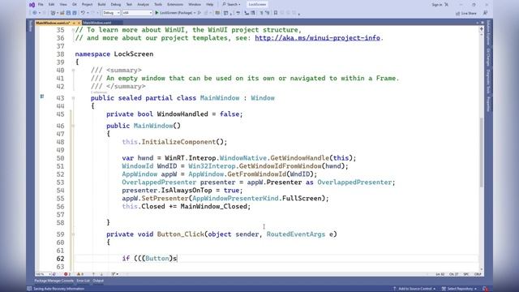519x292 pixels.
Task: Open the zoom level dropdown
Action: click(43, 274)
